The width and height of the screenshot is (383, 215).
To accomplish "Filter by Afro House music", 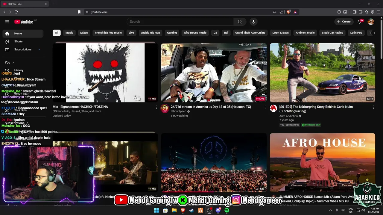I will [x=195, y=33].
